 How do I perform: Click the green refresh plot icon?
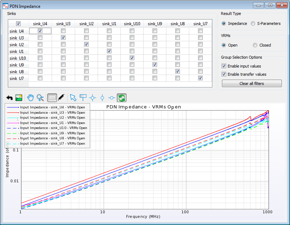[x=122, y=97]
